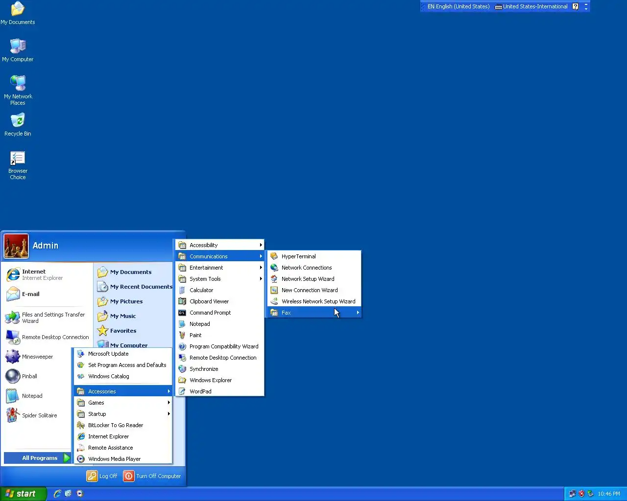Open Network Connections in Communications menu
This screenshot has height=501, width=627.
[314, 268]
